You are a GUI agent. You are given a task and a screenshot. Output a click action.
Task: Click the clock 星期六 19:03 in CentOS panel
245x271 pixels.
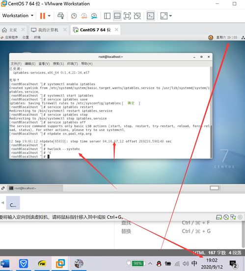(227, 37)
